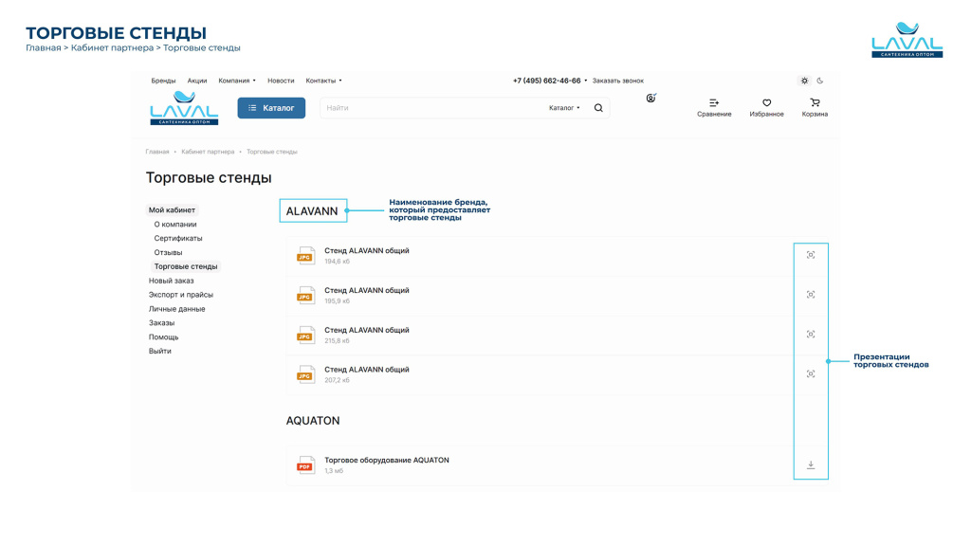Open the Корзина cart icon
The image size is (971, 545).
[x=815, y=103]
